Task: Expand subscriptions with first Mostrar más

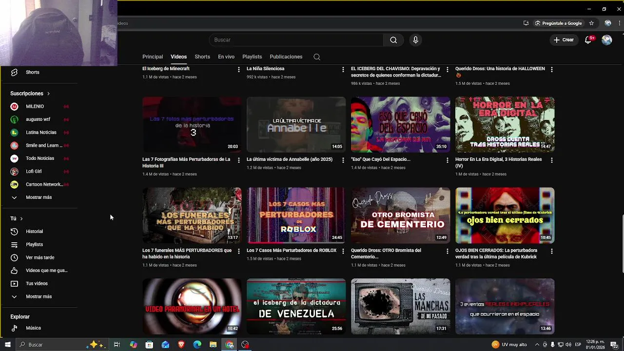Action: click(39, 197)
